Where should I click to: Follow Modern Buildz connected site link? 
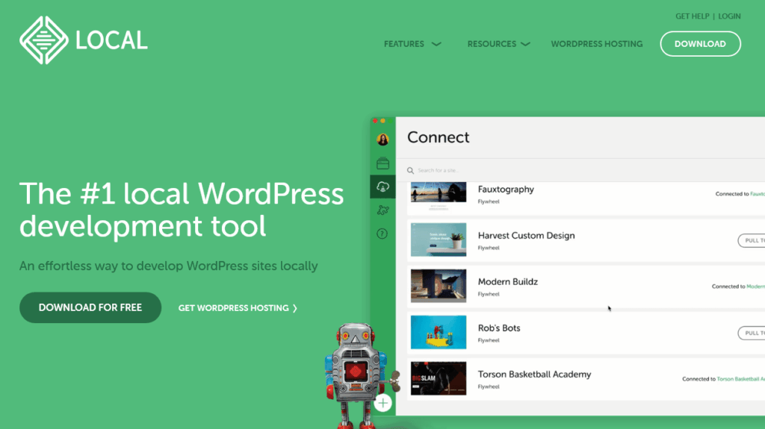point(756,286)
